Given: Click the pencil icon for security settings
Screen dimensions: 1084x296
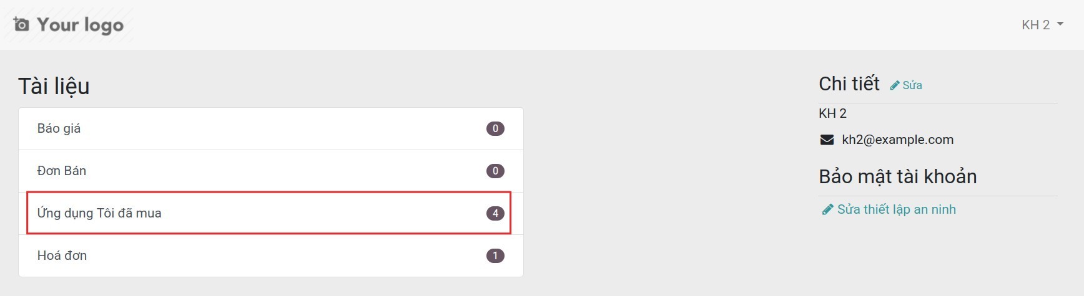Looking at the screenshot, I should tap(827, 209).
